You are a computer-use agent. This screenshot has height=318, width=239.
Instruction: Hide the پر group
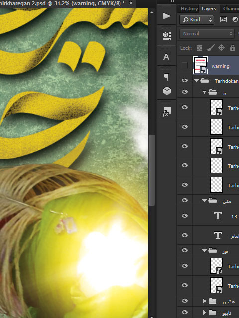click(185, 92)
